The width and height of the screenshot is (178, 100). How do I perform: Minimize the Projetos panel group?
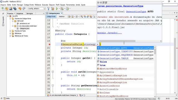tap(44, 13)
